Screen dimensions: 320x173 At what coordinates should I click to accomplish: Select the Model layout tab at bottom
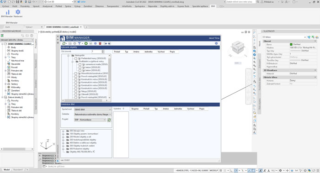(x=6, y=170)
